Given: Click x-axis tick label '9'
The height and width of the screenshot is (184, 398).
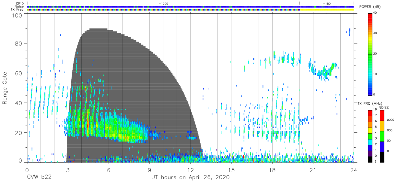Looking at the screenshot, I should tap(149, 170).
